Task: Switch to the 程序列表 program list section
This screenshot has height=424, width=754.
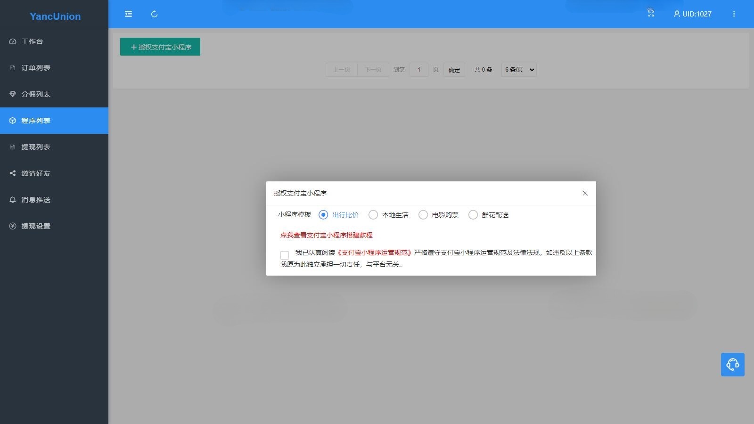Action: (35, 121)
